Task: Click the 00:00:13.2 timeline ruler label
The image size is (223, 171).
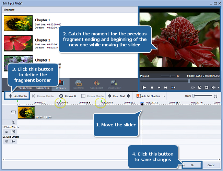Action: tap(152, 103)
